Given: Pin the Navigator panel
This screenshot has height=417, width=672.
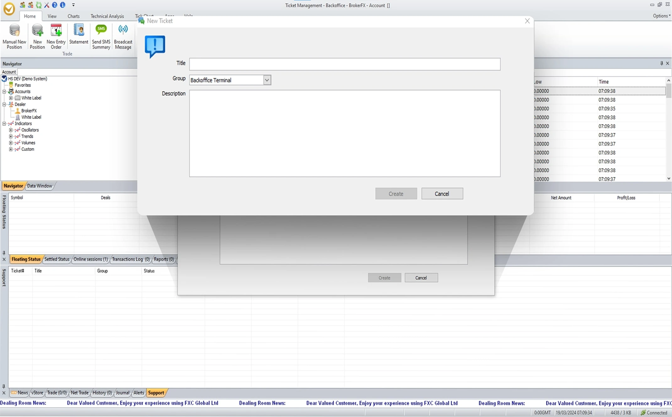Looking at the screenshot, I should [662, 63].
